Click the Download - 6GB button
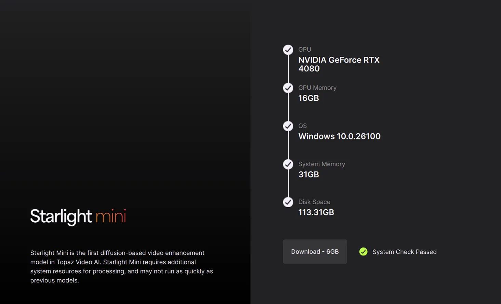Image resolution: width=501 pixels, height=304 pixels. point(315,252)
